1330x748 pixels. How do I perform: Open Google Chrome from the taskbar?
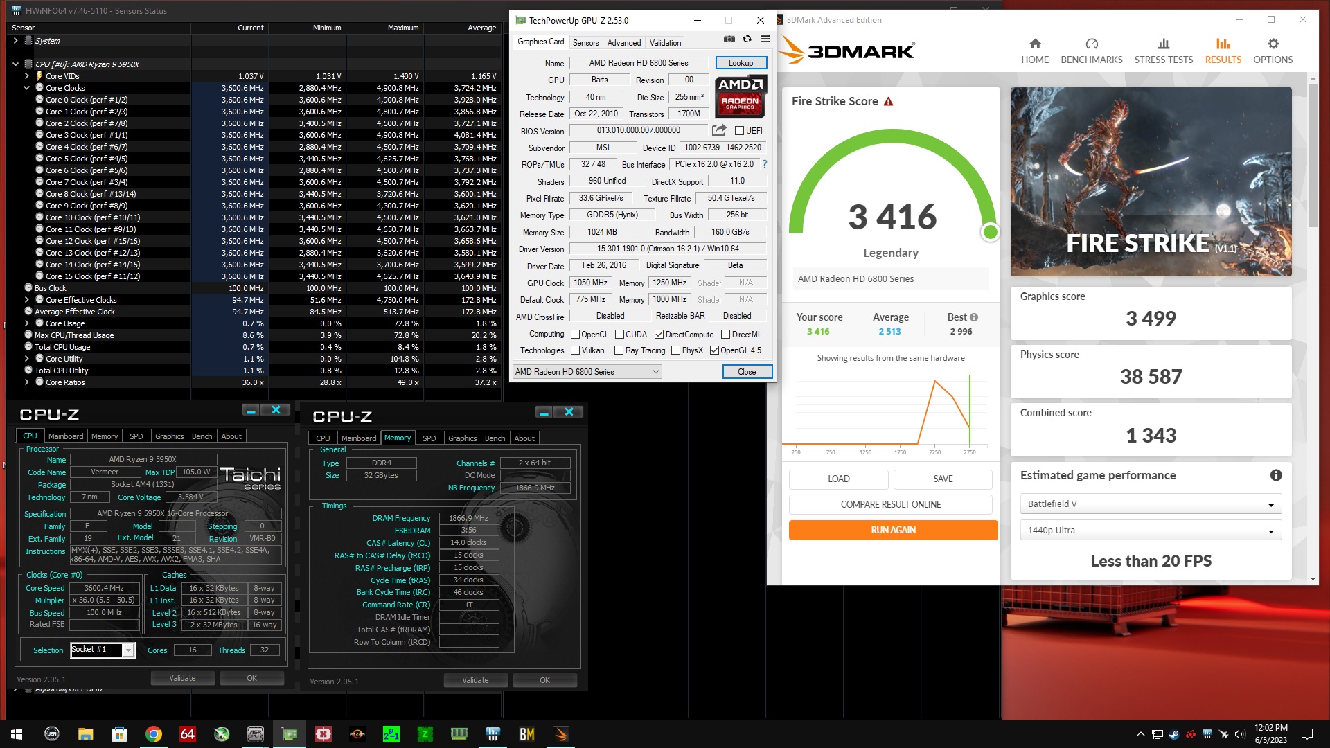tap(154, 734)
